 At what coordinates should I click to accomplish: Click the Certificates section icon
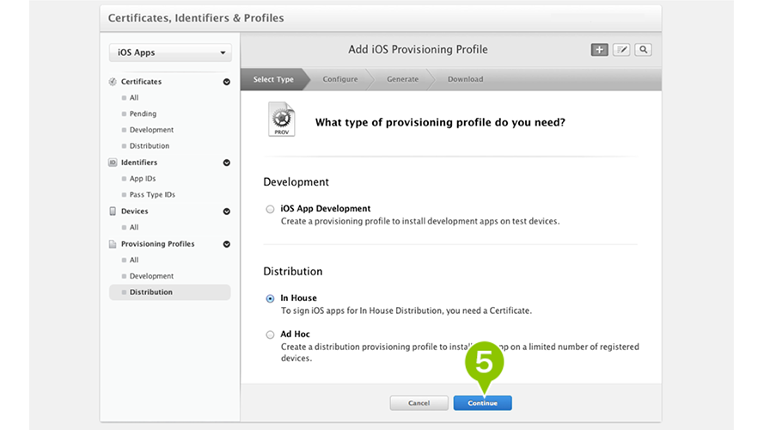(x=113, y=82)
